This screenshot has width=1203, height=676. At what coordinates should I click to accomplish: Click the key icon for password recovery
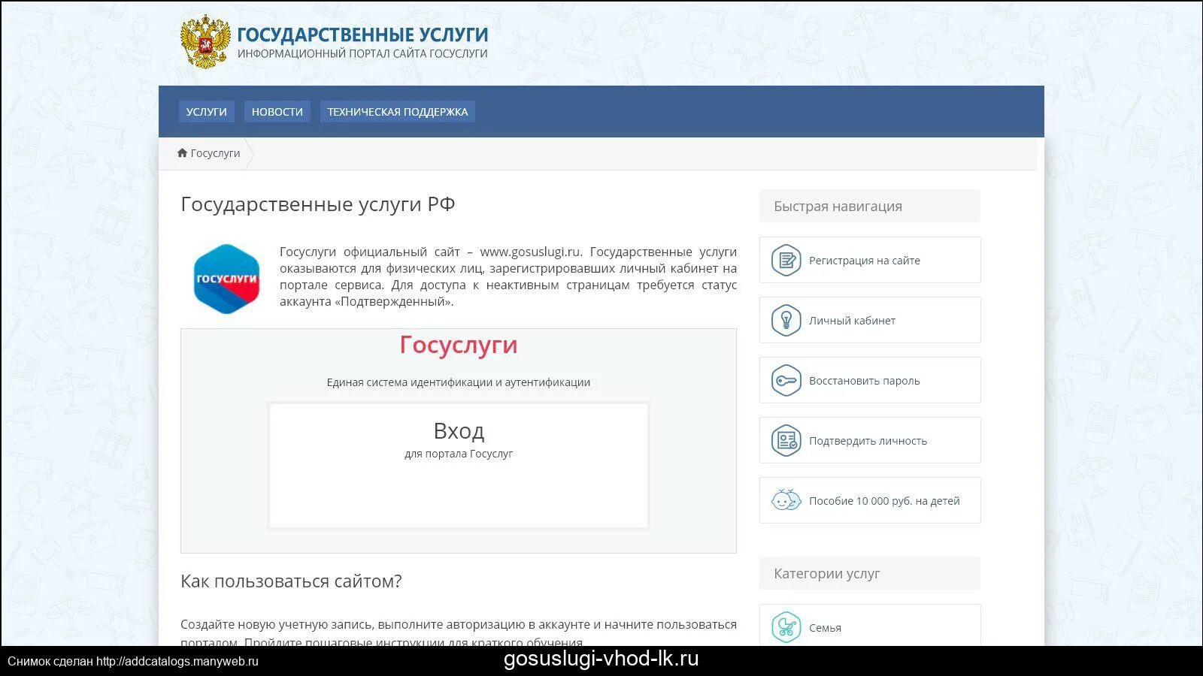point(786,381)
